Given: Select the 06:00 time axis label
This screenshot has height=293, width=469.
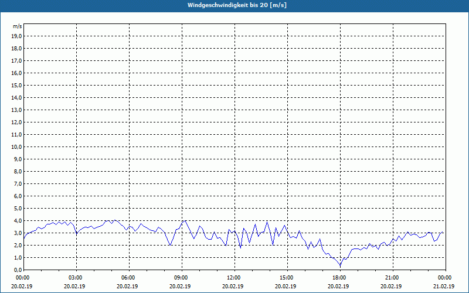Looking at the screenshot, I should (x=129, y=278).
